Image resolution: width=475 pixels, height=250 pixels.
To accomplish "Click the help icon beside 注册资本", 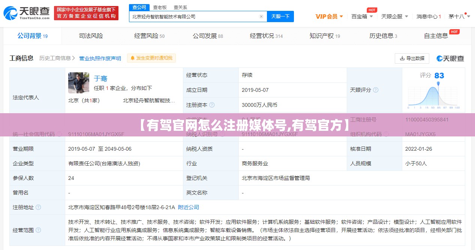I will (212, 105).
